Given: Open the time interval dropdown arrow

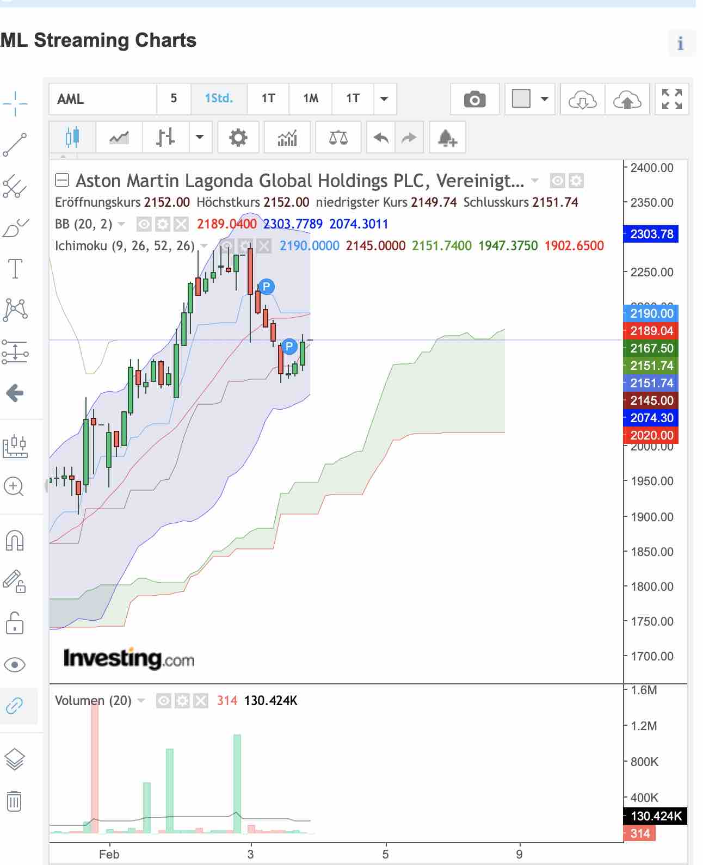Looking at the screenshot, I should point(384,98).
